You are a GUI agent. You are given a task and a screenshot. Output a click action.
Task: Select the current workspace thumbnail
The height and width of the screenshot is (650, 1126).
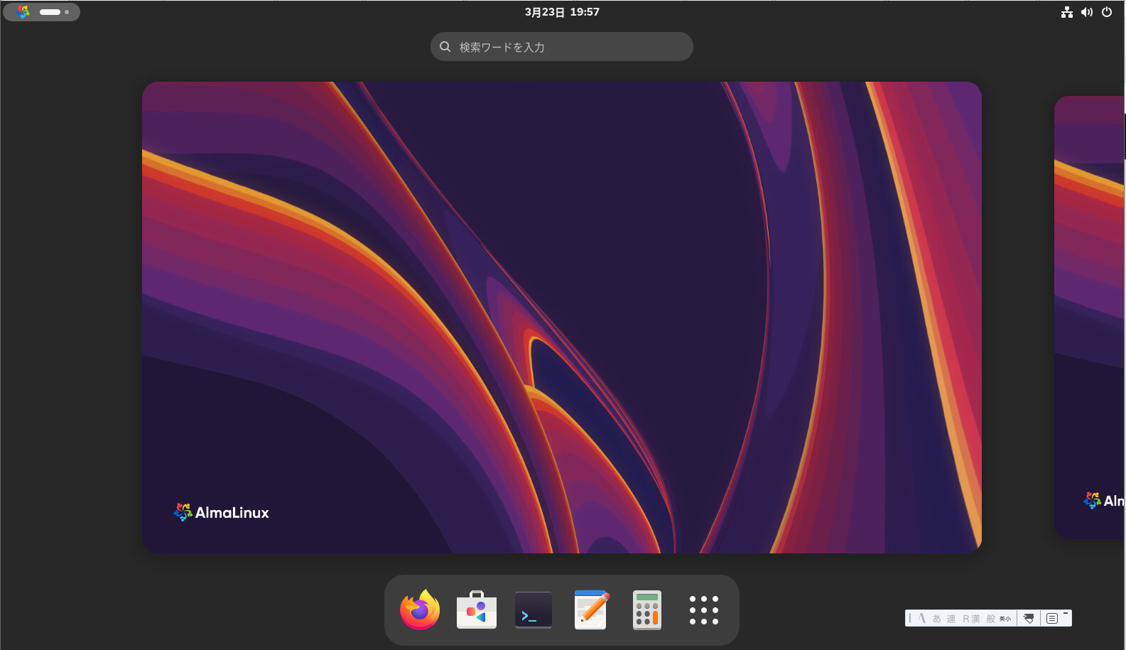click(x=561, y=317)
